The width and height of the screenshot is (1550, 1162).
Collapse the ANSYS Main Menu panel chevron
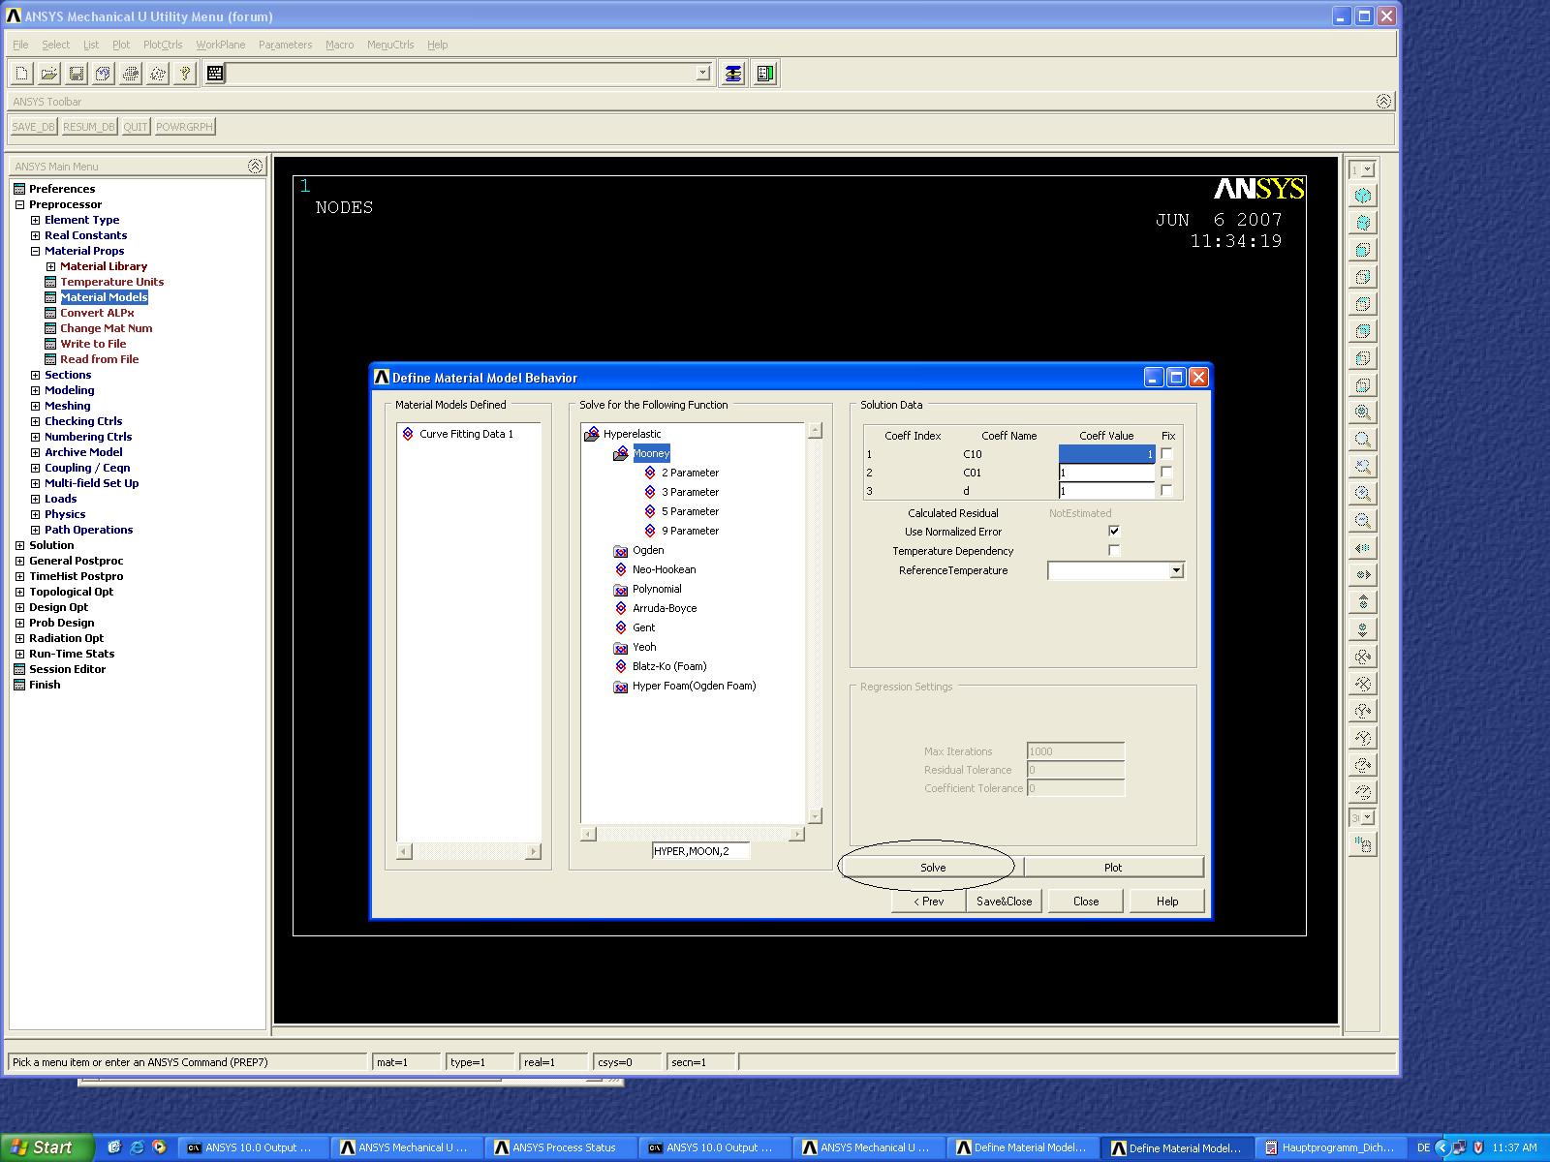[x=255, y=167]
